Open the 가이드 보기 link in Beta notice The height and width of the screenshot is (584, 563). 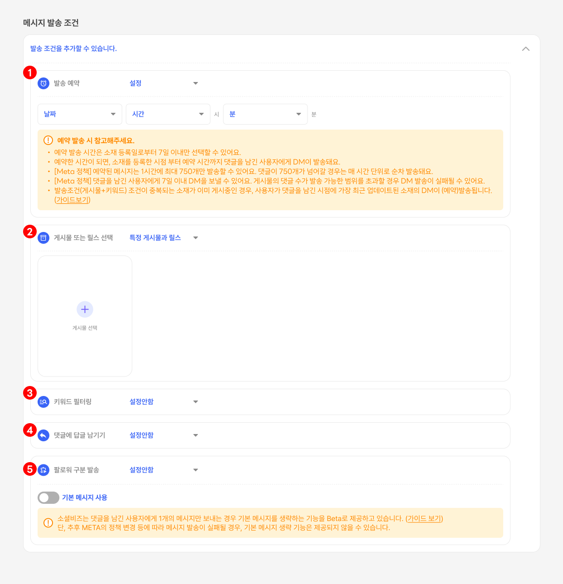tap(424, 518)
